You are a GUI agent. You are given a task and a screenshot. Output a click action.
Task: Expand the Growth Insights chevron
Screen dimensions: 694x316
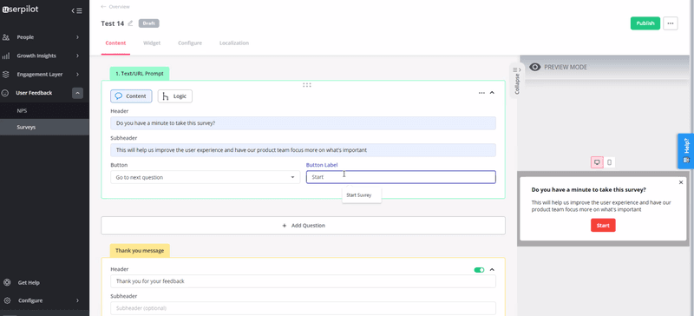click(x=77, y=56)
